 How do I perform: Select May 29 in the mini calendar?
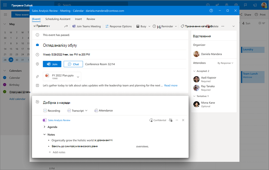[11, 60]
